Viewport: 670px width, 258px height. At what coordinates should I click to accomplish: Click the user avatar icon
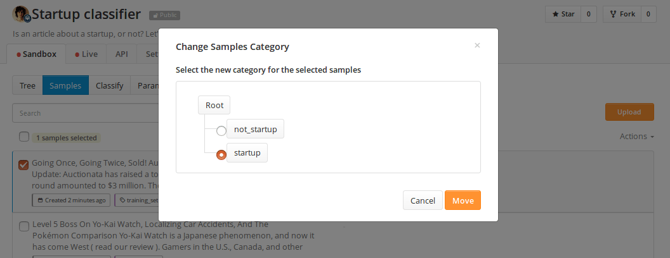21,13
